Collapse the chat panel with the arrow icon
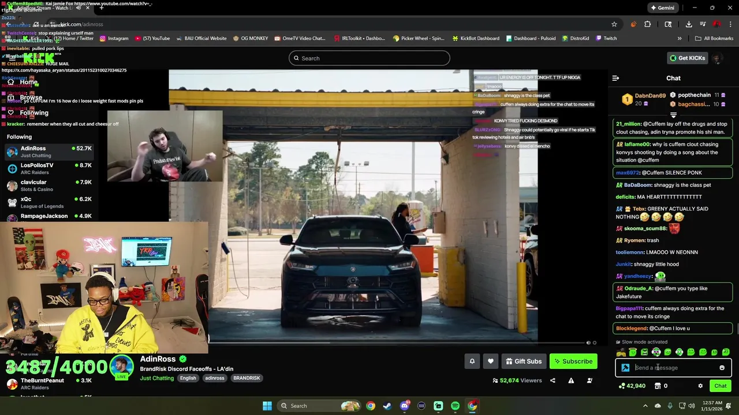Screen dimensions: 739x415 point(615,78)
